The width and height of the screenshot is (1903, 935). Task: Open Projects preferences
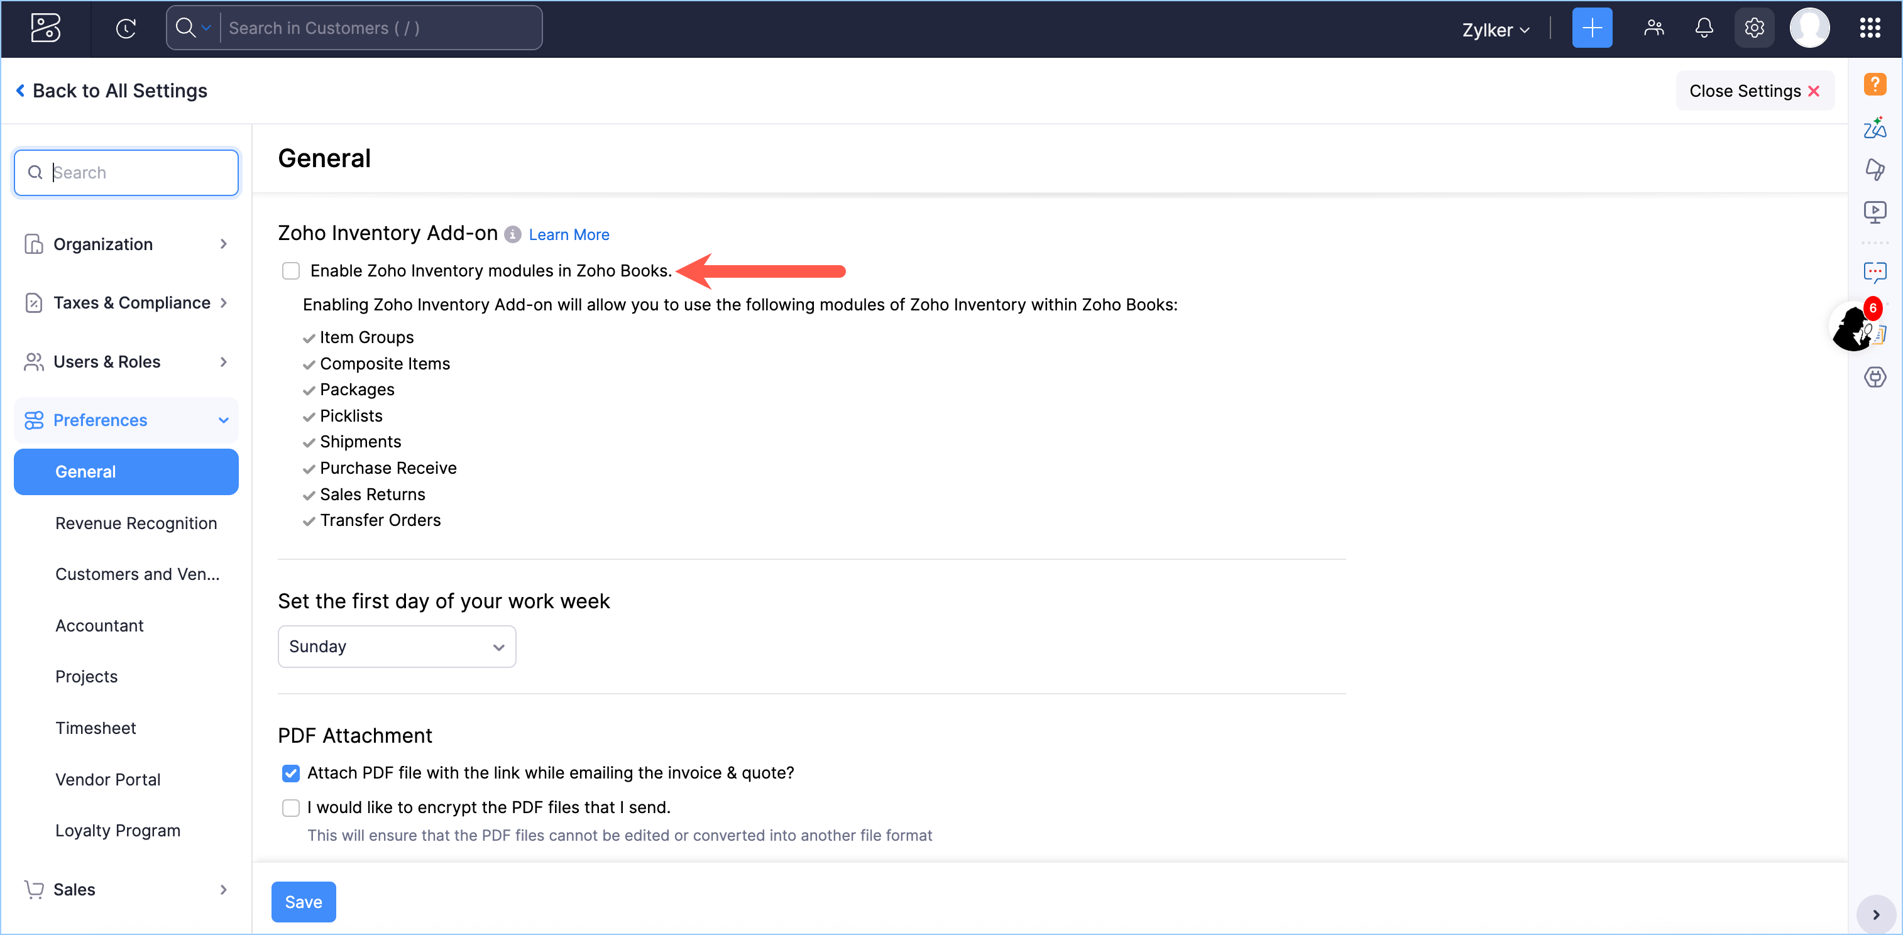(87, 677)
